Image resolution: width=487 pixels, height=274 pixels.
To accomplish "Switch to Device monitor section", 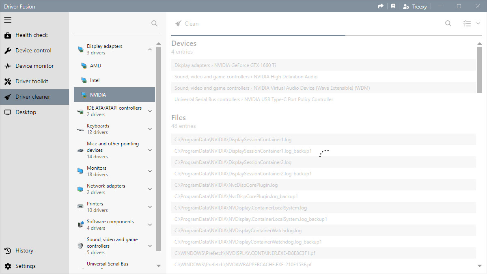I will click(x=34, y=66).
